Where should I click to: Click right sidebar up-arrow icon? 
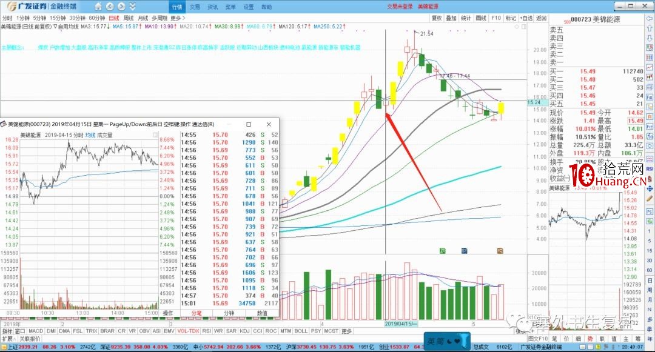pos(650,28)
